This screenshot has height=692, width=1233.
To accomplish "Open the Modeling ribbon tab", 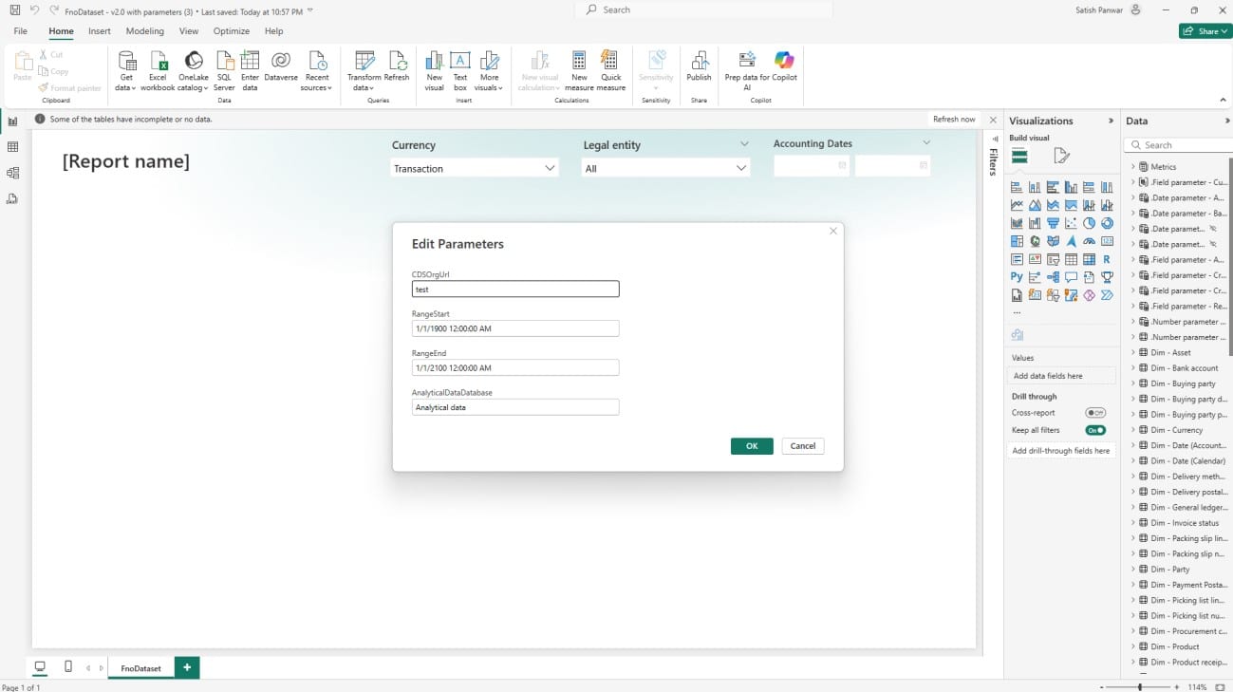I will tap(145, 31).
